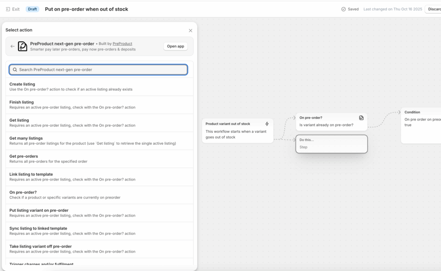Open the Condition node on the canvas
This screenshot has height=271, width=441.
tap(421, 125)
